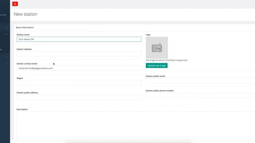The height and width of the screenshot is (143, 255).
Task: Click the 'Slogan' label
Action: point(20,78)
